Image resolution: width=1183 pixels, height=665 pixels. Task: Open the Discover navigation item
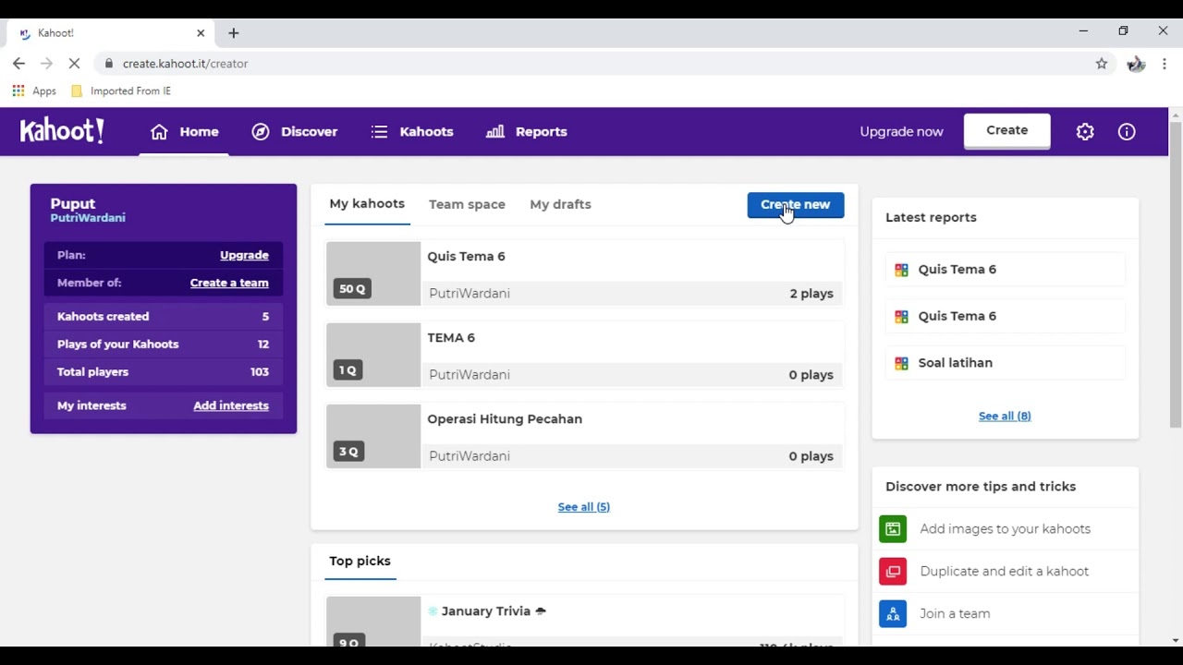pos(295,131)
